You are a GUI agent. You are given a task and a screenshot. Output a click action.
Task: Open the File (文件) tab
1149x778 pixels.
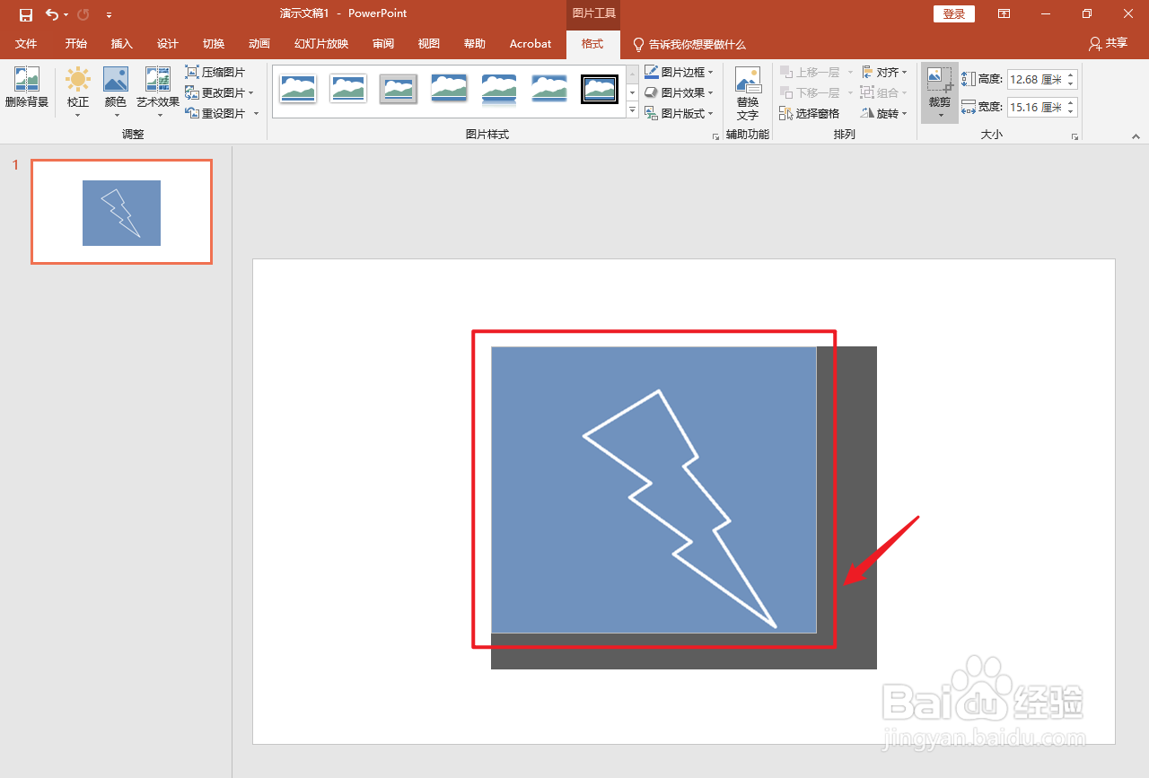(x=26, y=44)
